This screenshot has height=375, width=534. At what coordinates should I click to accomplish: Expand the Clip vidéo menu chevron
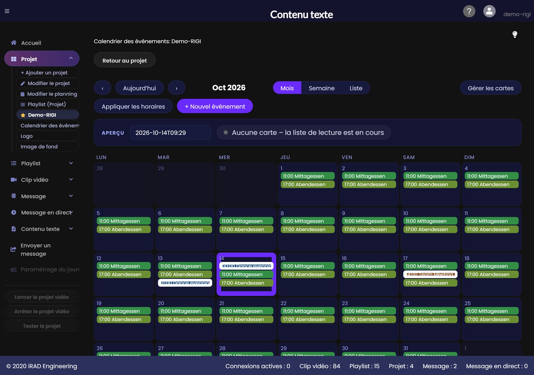(71, 179)
